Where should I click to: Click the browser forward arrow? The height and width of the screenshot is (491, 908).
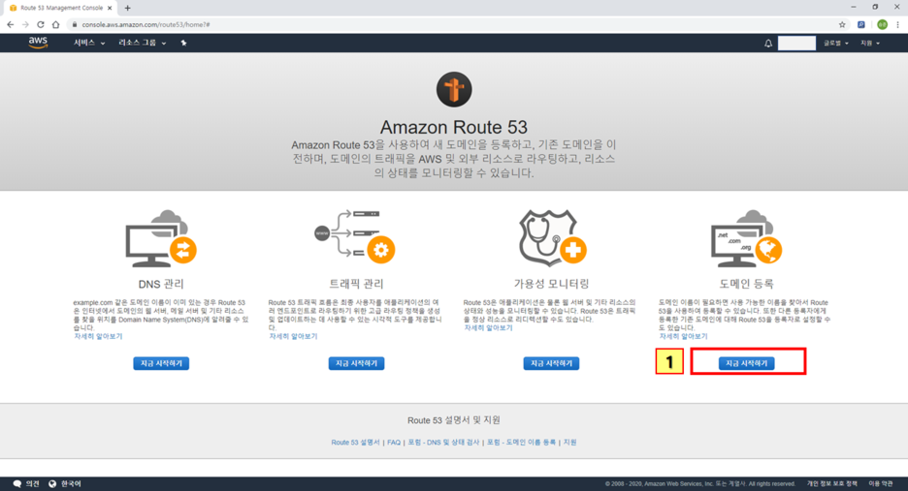pyautogui.click(x=25, y=24)
